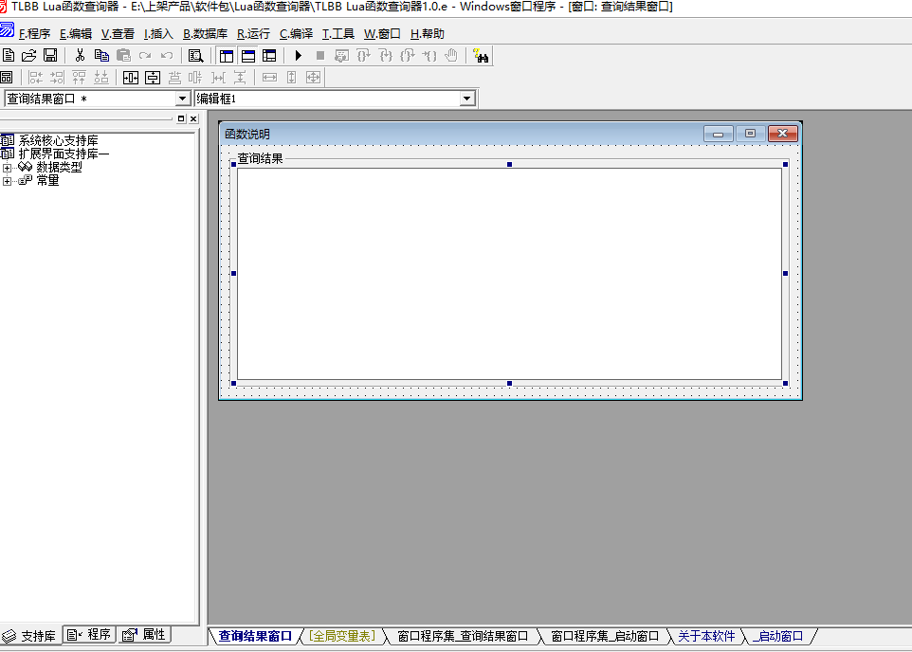The image size is (912, 652).
Task: Run the program with the play icon
Action: (x=299, y=56)
